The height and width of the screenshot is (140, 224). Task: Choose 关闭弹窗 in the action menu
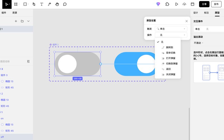[168, 74]
